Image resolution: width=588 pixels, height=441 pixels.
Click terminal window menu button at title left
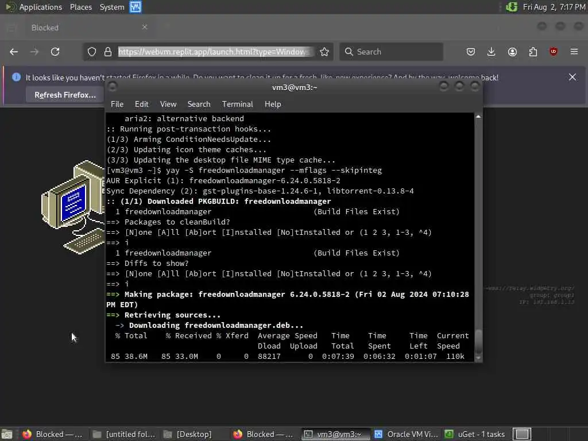click(x=113, y=87)
